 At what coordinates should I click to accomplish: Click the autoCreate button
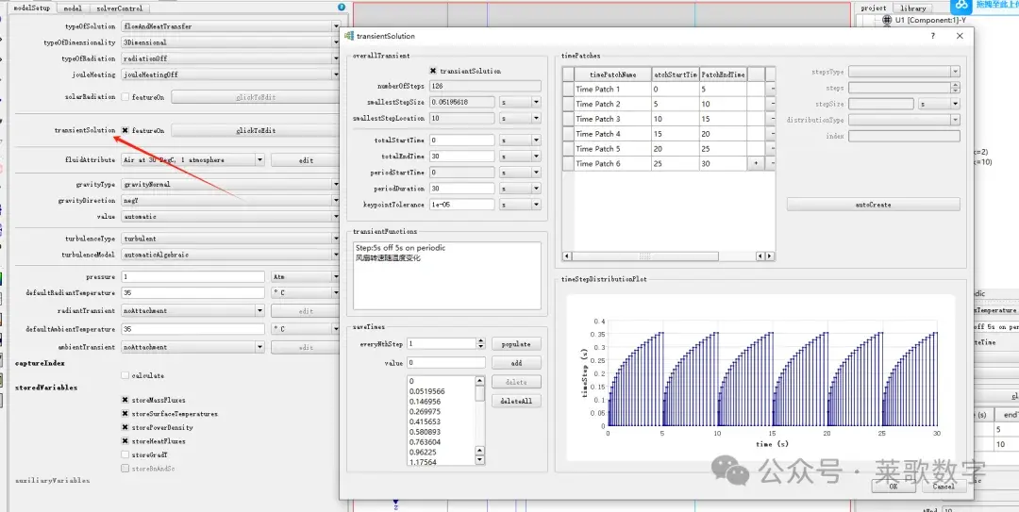[x=873, y=205]
